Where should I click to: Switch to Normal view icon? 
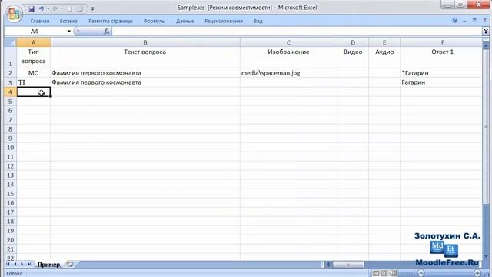click(376, 273)
